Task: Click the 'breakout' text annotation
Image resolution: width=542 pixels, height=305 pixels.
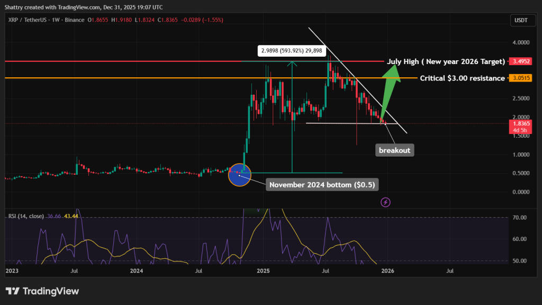Action: [x=394, y=150]
